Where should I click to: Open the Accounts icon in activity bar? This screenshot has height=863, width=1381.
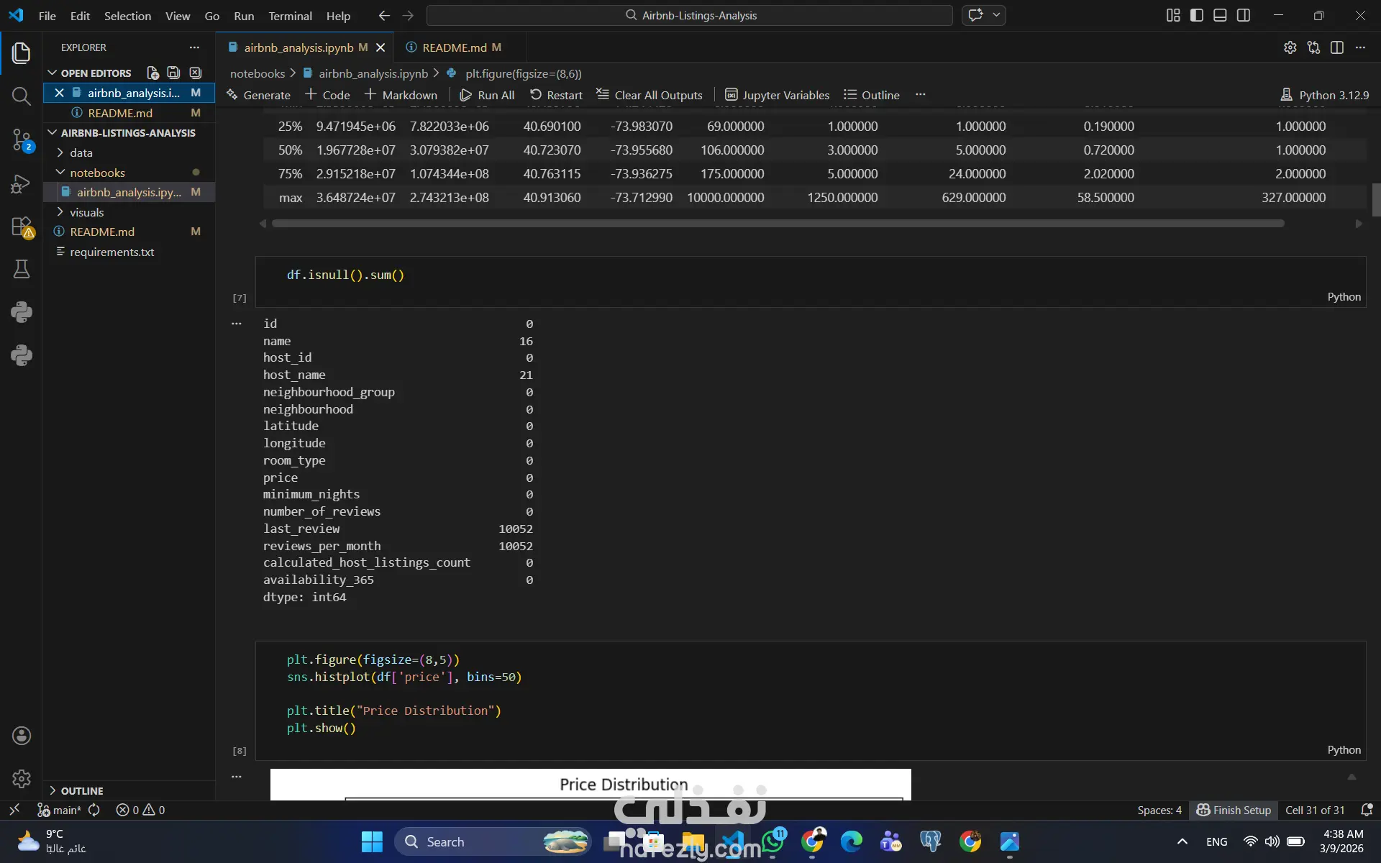[x=21, y=735]
